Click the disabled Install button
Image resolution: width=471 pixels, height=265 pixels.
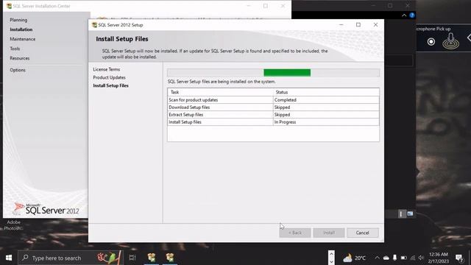click(x=329, y=233)
